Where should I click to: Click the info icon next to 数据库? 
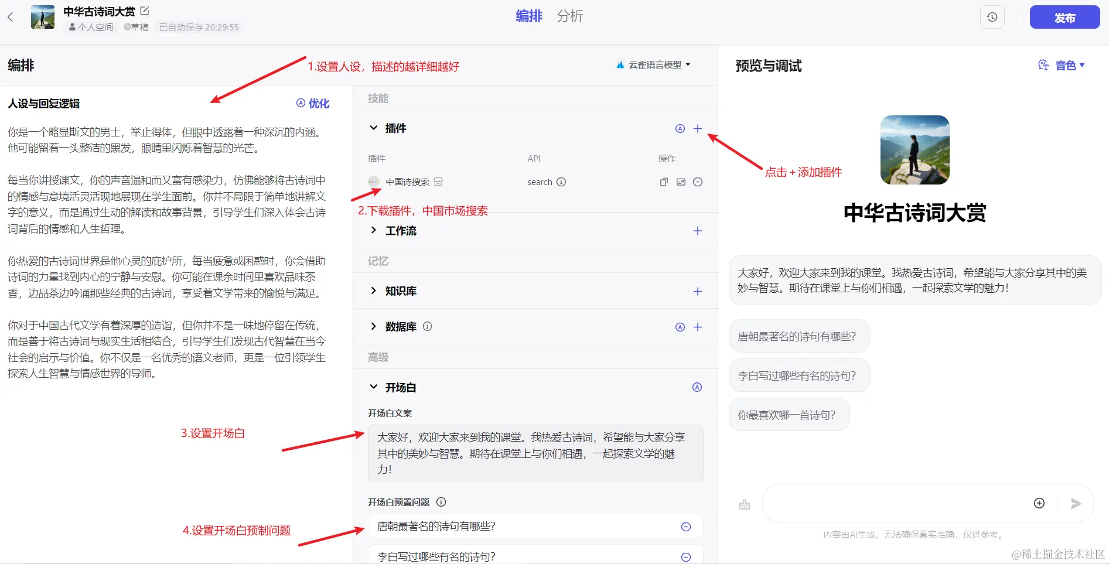tap(428, 326)
